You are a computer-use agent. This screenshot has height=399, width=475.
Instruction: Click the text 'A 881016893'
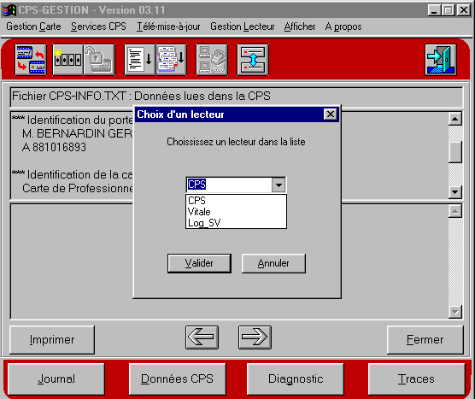[x=54, y=147]
